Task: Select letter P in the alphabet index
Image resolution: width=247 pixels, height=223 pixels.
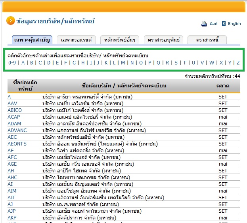Action: pyautogui.click(x=150, y=63)
